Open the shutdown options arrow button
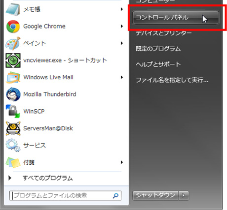Viewport: 227px width, 210px height. pos(184,195)
